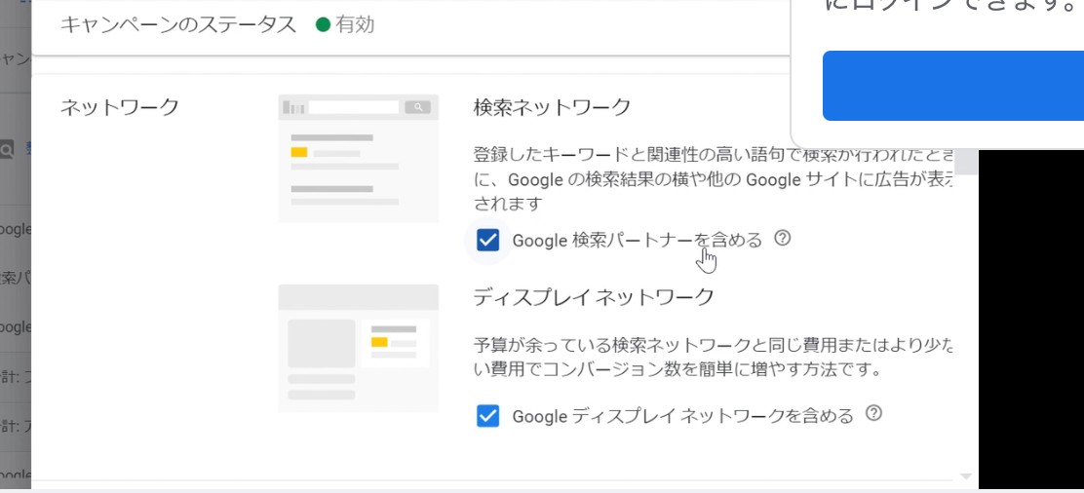1084x493 pixels.
Task: Click the キャンペーンのステータス label
Action: (178, 25)
